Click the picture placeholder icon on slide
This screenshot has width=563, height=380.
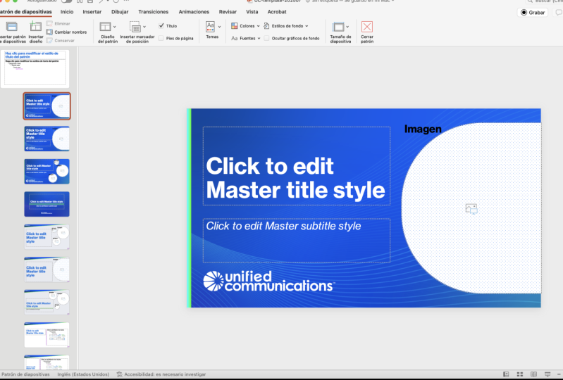tap(471, 208)
